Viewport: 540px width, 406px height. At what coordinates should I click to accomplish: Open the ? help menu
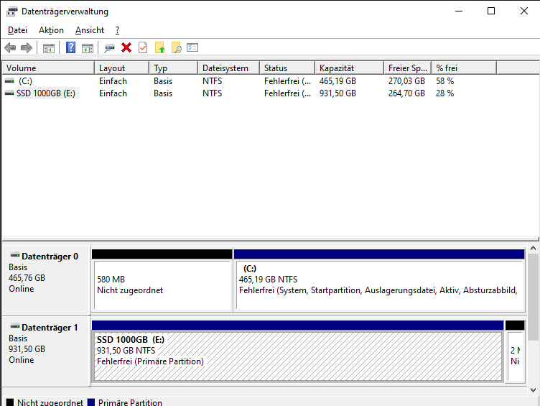tap(118, 30)
